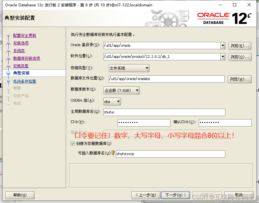Click the 取消 cancel button
This screenshot has width=259, height=203.
(x=239, y=195)
